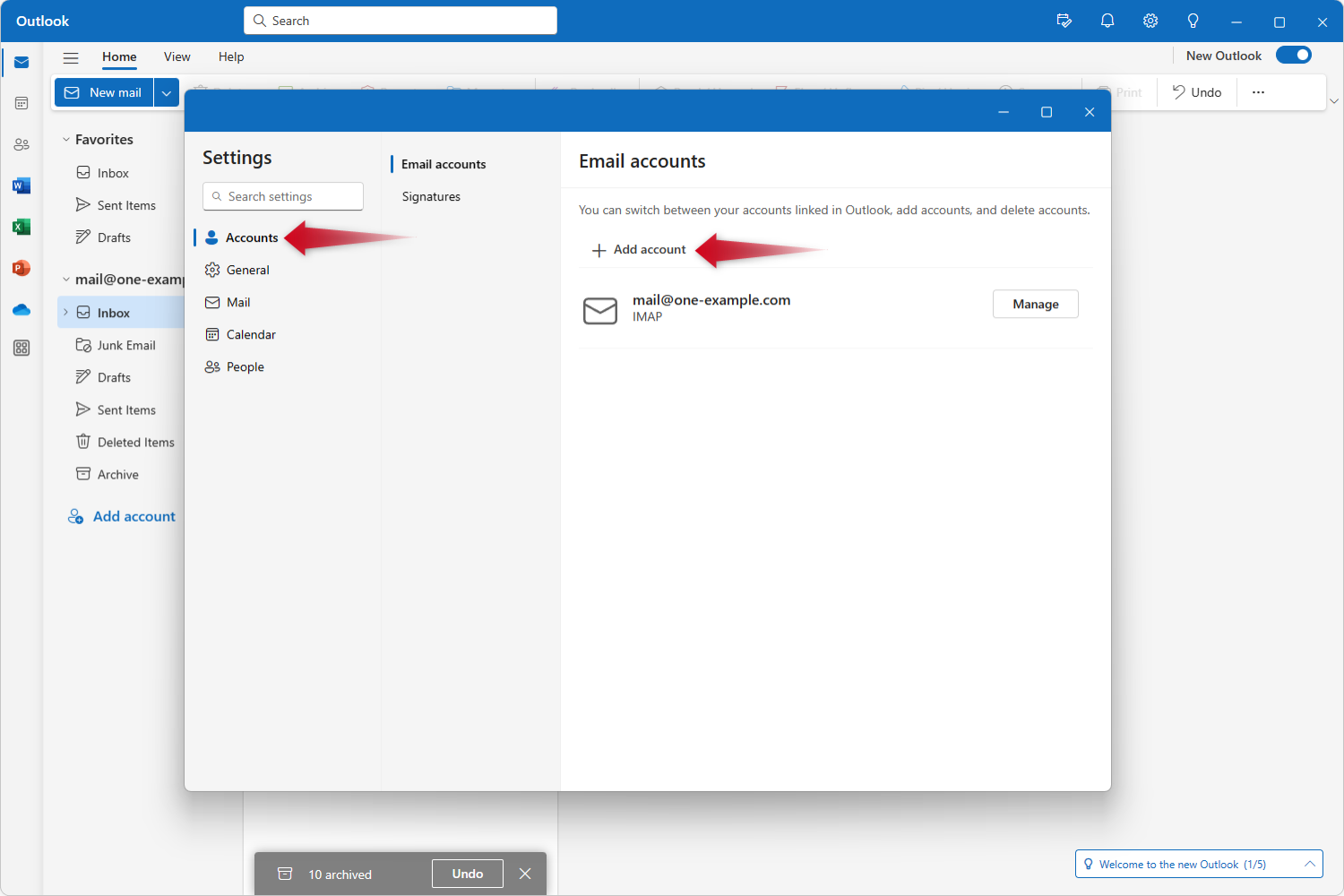
Task: Open the More apps grid icon
Action: (22, 348)
